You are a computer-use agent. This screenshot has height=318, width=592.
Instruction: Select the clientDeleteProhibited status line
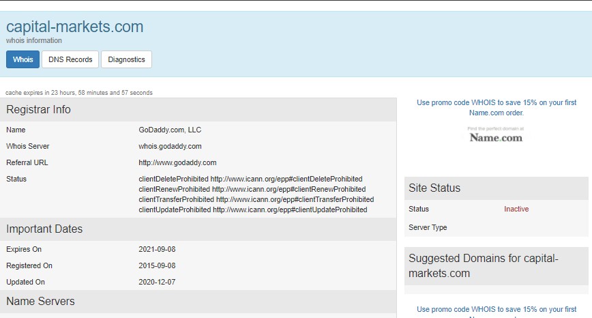[x=250, y=179]
